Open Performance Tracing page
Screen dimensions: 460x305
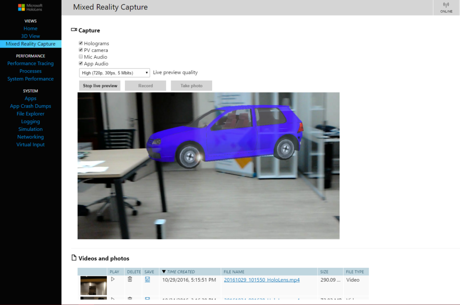31,64
